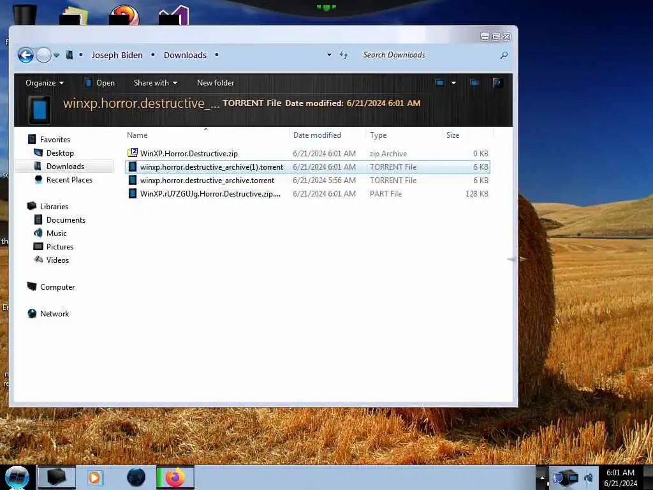Screen dimensions: 653x490
Task: Sort by Date modified column
Action: [327, 135]
